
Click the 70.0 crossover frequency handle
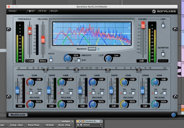45,70
